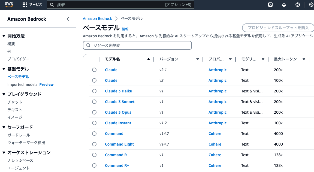Screen dimensions: 314x172
Task: Click the help question mark icon
Action: click(x=298, y=5)
